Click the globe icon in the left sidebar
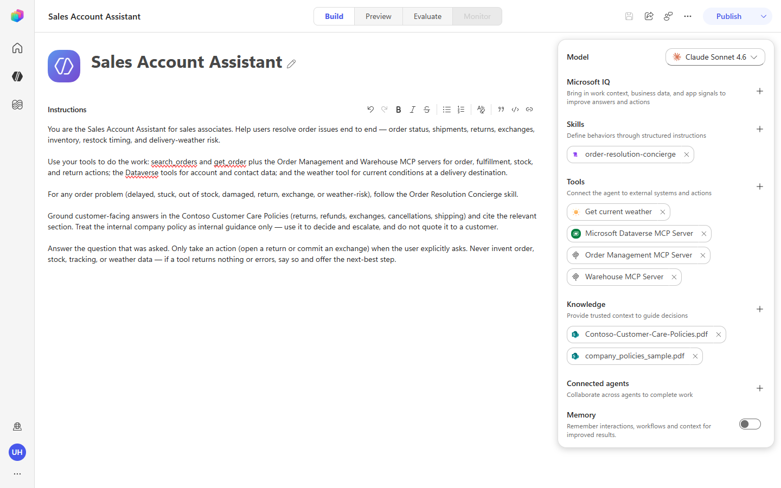The width and height of the screenshot is (781, 488). pyautogui.click(x=17, y=427)
